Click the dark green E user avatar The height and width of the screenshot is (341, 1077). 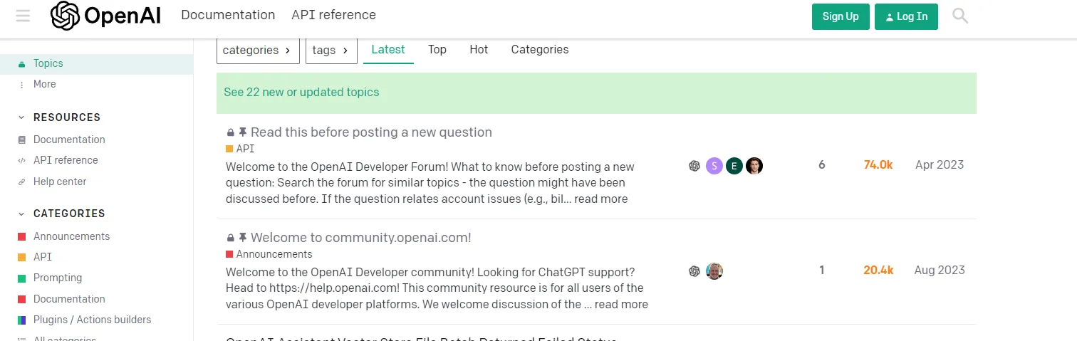coord(734,166)
